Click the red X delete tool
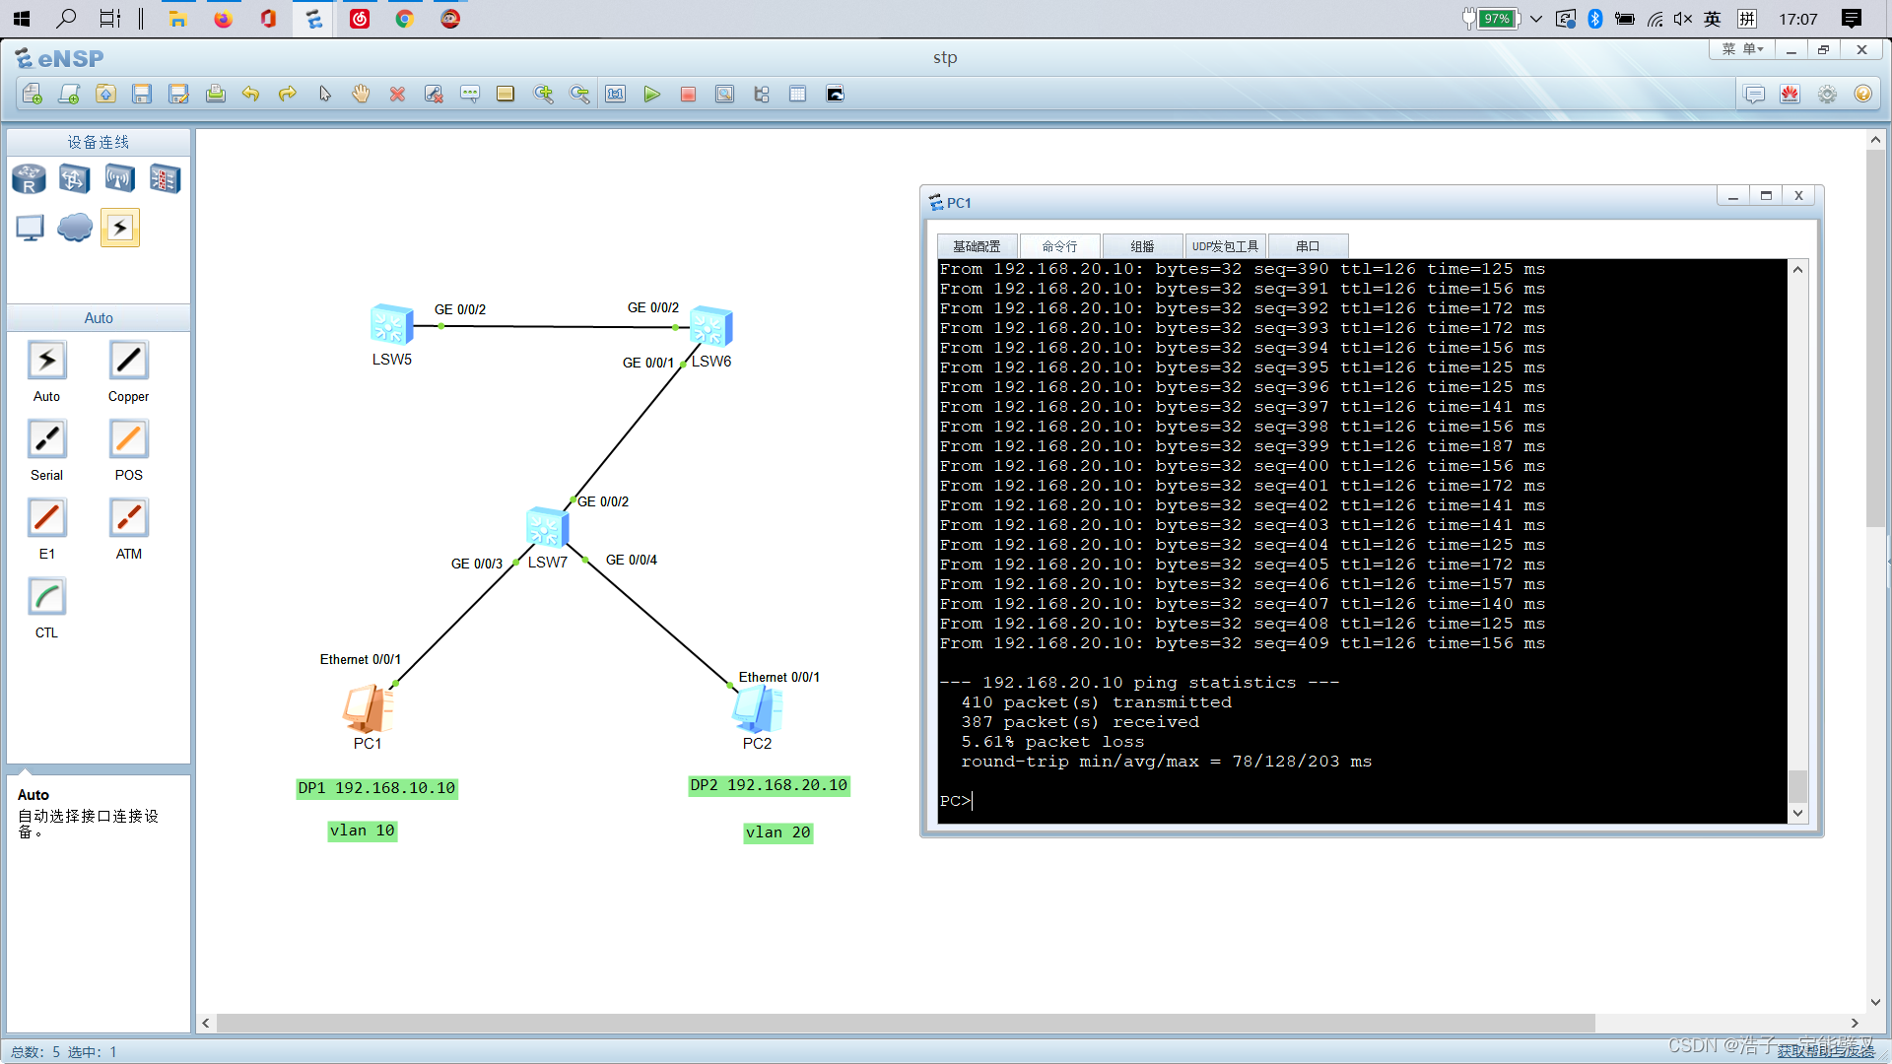The image size is (1892, 1064). [x=397, y=95]
